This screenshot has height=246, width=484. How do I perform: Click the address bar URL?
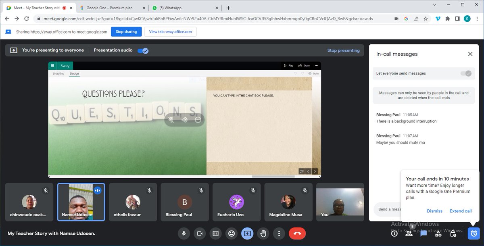(x=208, y=19)
